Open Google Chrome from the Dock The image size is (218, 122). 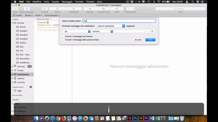58,118
